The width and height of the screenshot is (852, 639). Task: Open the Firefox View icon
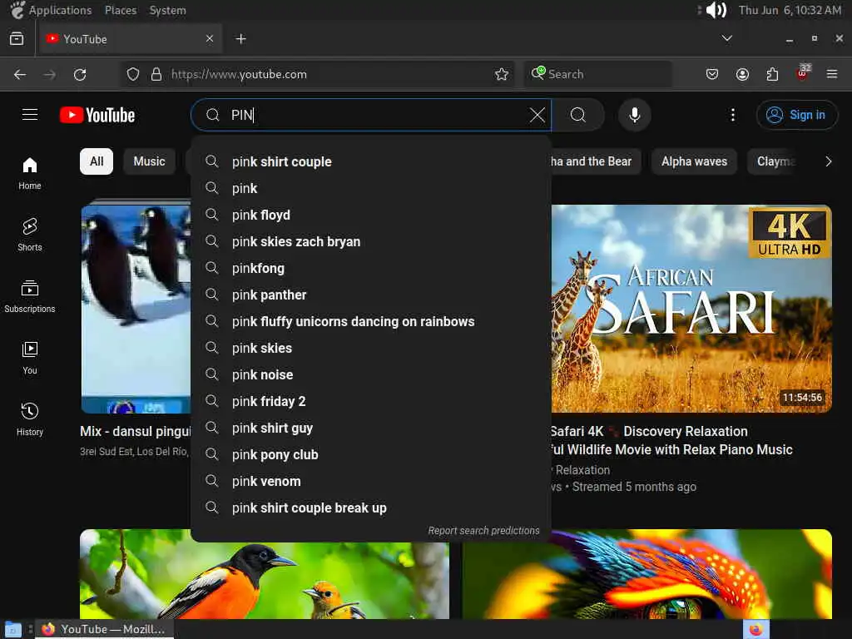click(17, 38)
